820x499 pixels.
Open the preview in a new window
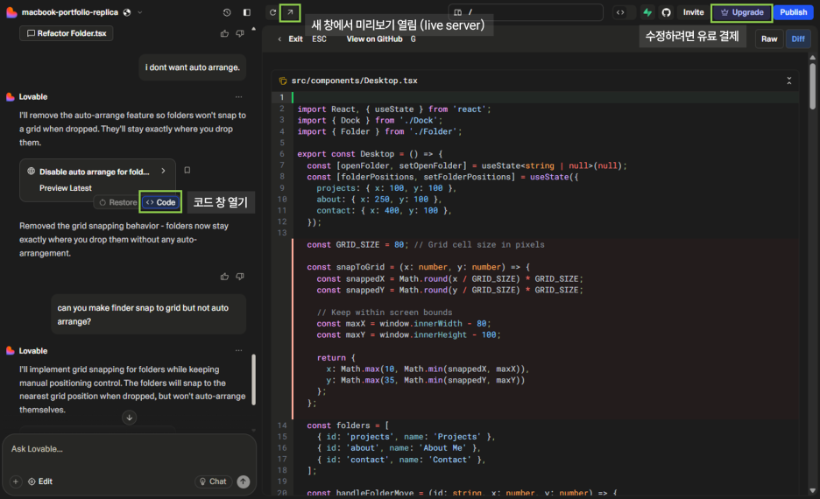[290, 12]
